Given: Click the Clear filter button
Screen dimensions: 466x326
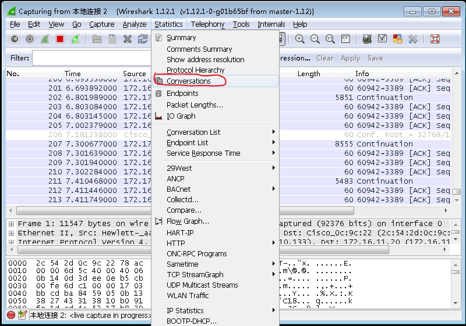Looking at the screenshot, I should [325, 58].
